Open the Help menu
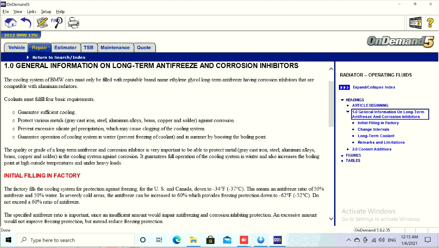 pos(60,12)
